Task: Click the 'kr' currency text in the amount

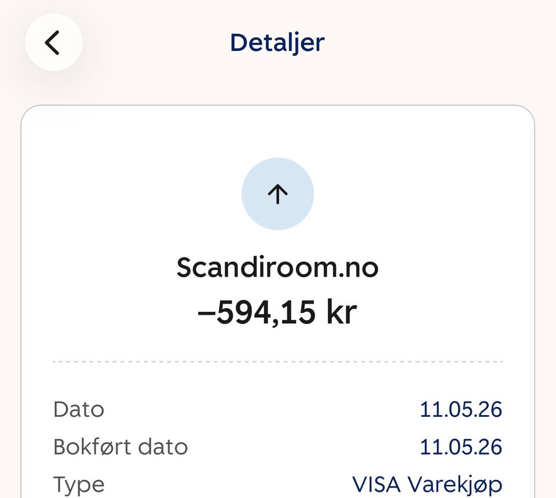Action: (342, 312)
